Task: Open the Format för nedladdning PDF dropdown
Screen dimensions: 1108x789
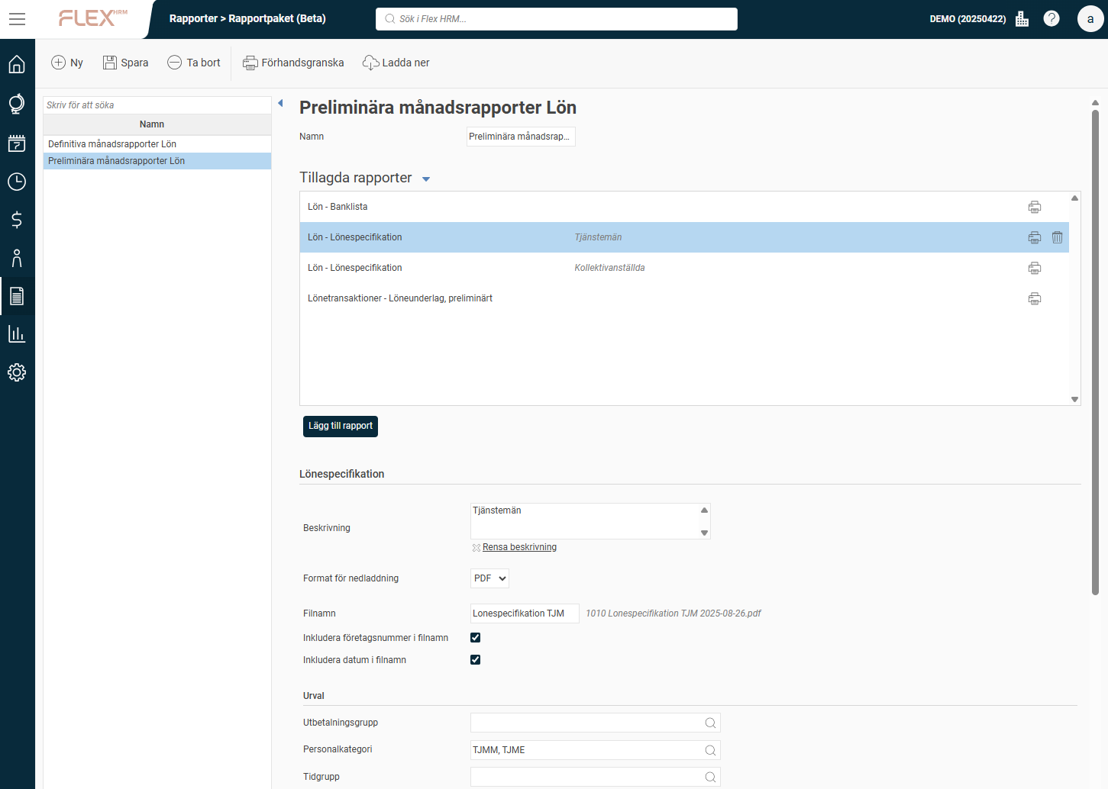Action: 489,578
